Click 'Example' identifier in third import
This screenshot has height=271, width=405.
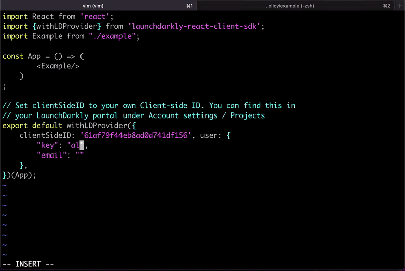tap(47, 36)
